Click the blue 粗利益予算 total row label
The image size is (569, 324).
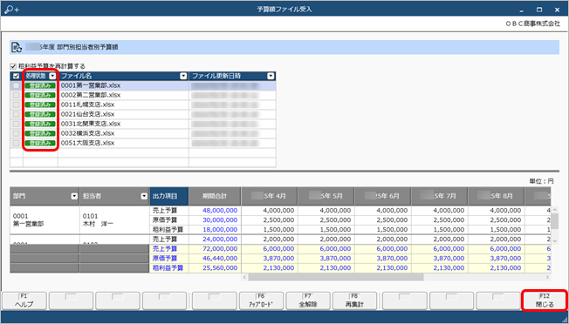pos(168,268)
